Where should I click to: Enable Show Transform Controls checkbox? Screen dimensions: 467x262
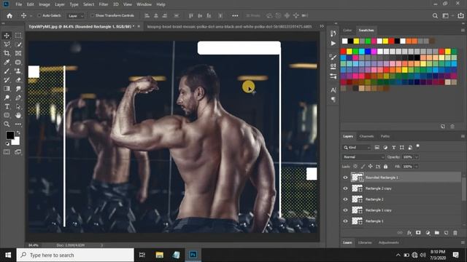(x=93, y=15)
